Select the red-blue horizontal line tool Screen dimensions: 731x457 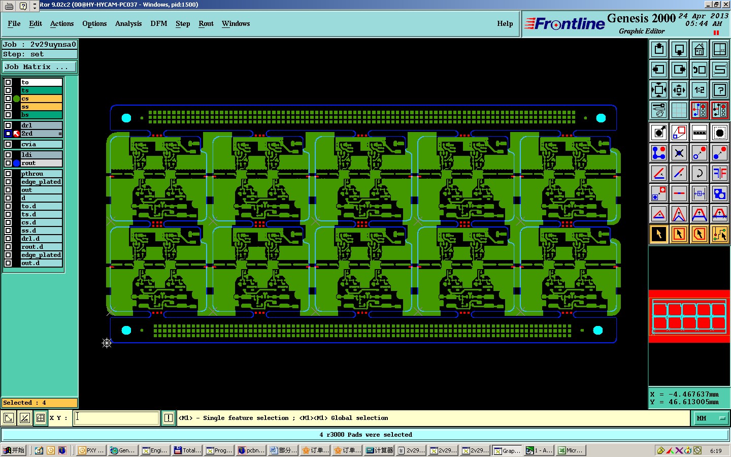[x=679, y=193]
